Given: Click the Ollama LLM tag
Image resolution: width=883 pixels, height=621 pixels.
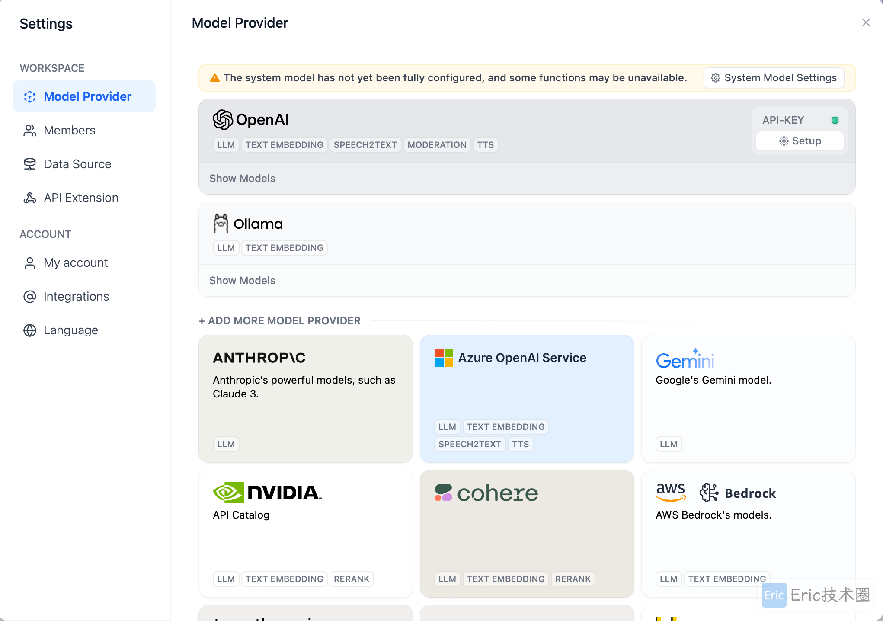Looking at the screenshot, I should tap(226, 248).
